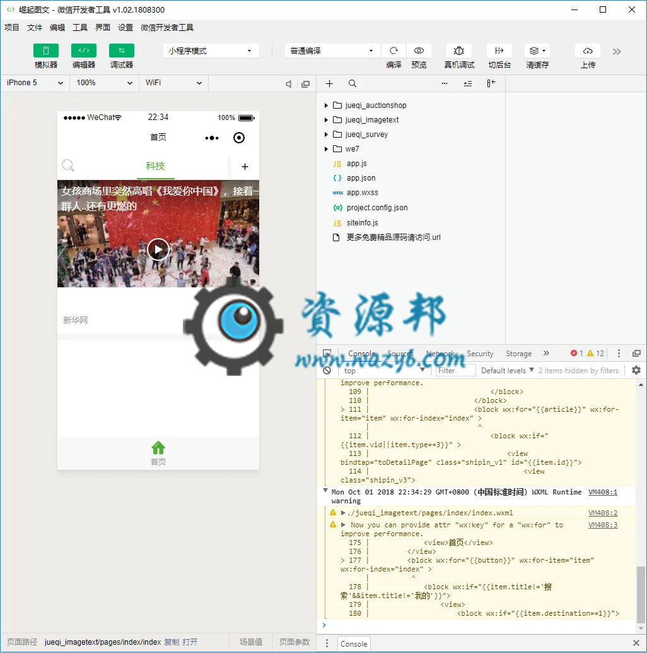Play the video in the simulator

tap(158, 249)
